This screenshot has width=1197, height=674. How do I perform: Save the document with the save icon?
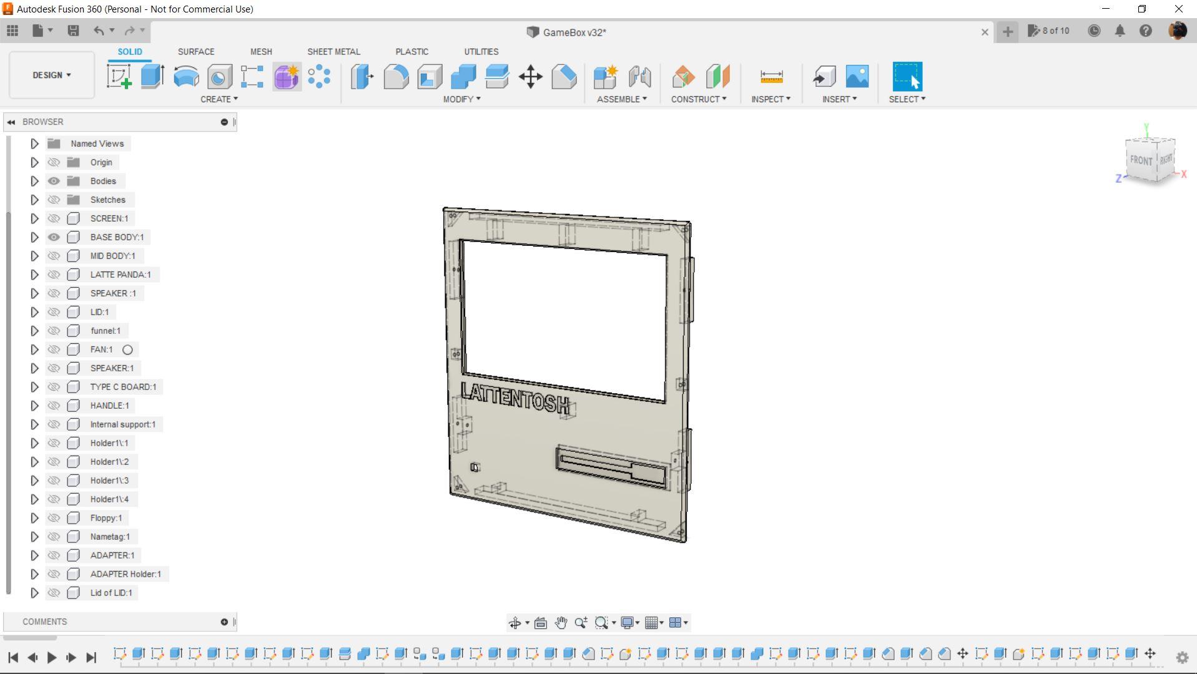73,31
